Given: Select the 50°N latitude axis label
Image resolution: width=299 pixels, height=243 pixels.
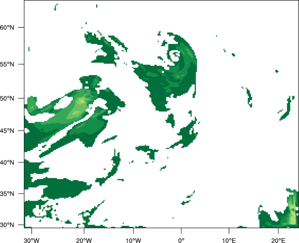Looking at the screenshot, I should (7, 98).
